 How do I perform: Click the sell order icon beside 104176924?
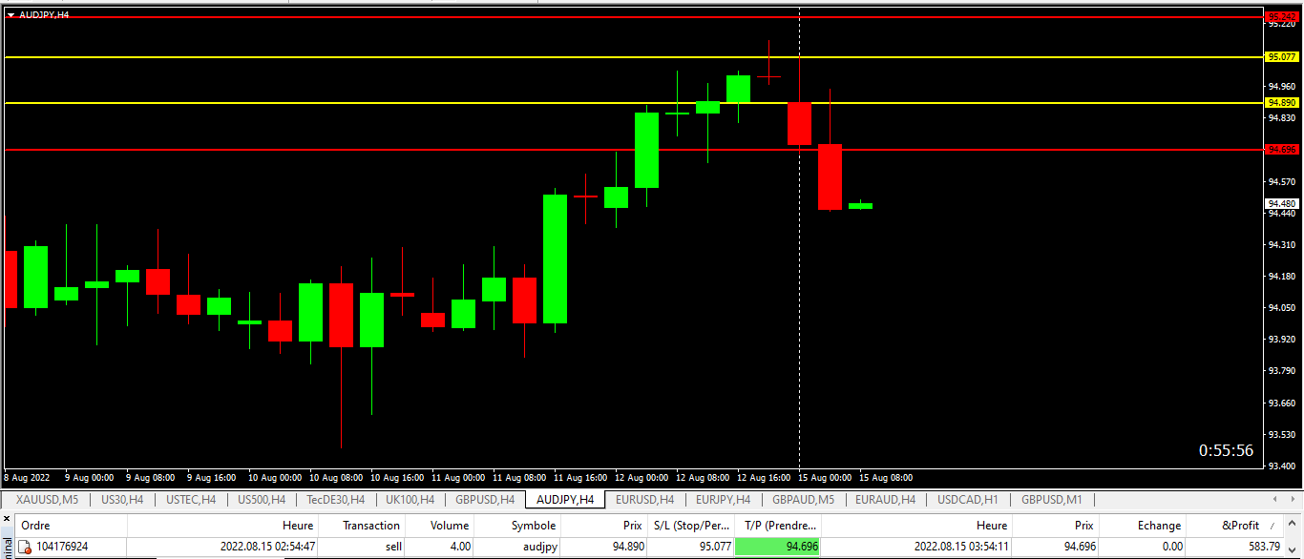pyautogui.click(x=27, y=548)
